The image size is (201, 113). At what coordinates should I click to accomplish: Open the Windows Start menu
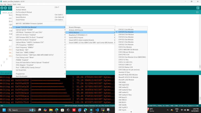pos(4,110)
